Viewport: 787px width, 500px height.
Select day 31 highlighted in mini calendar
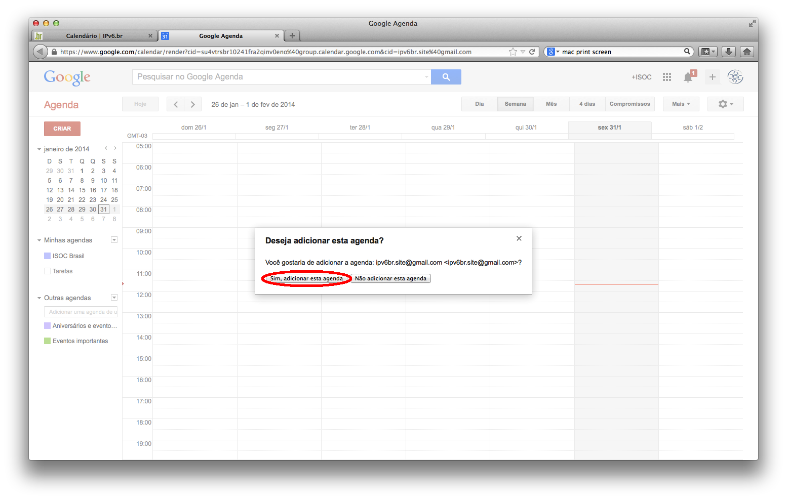[x=104, y=210]
